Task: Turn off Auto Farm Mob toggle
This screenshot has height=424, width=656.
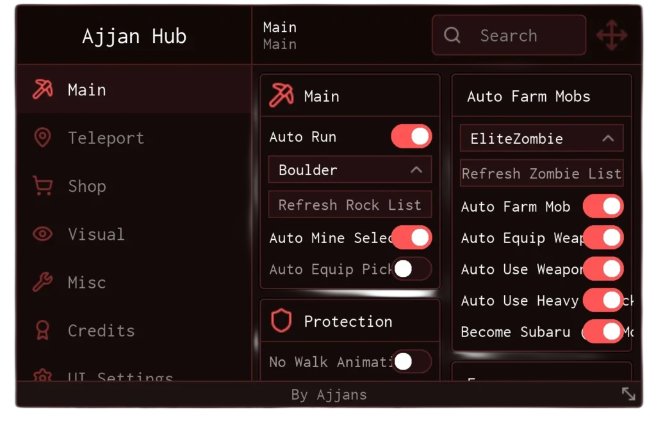Action: click(603, 207)
